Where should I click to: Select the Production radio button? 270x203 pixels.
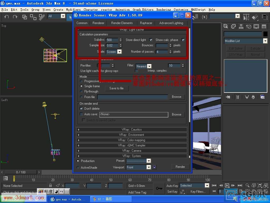[78, 161]
